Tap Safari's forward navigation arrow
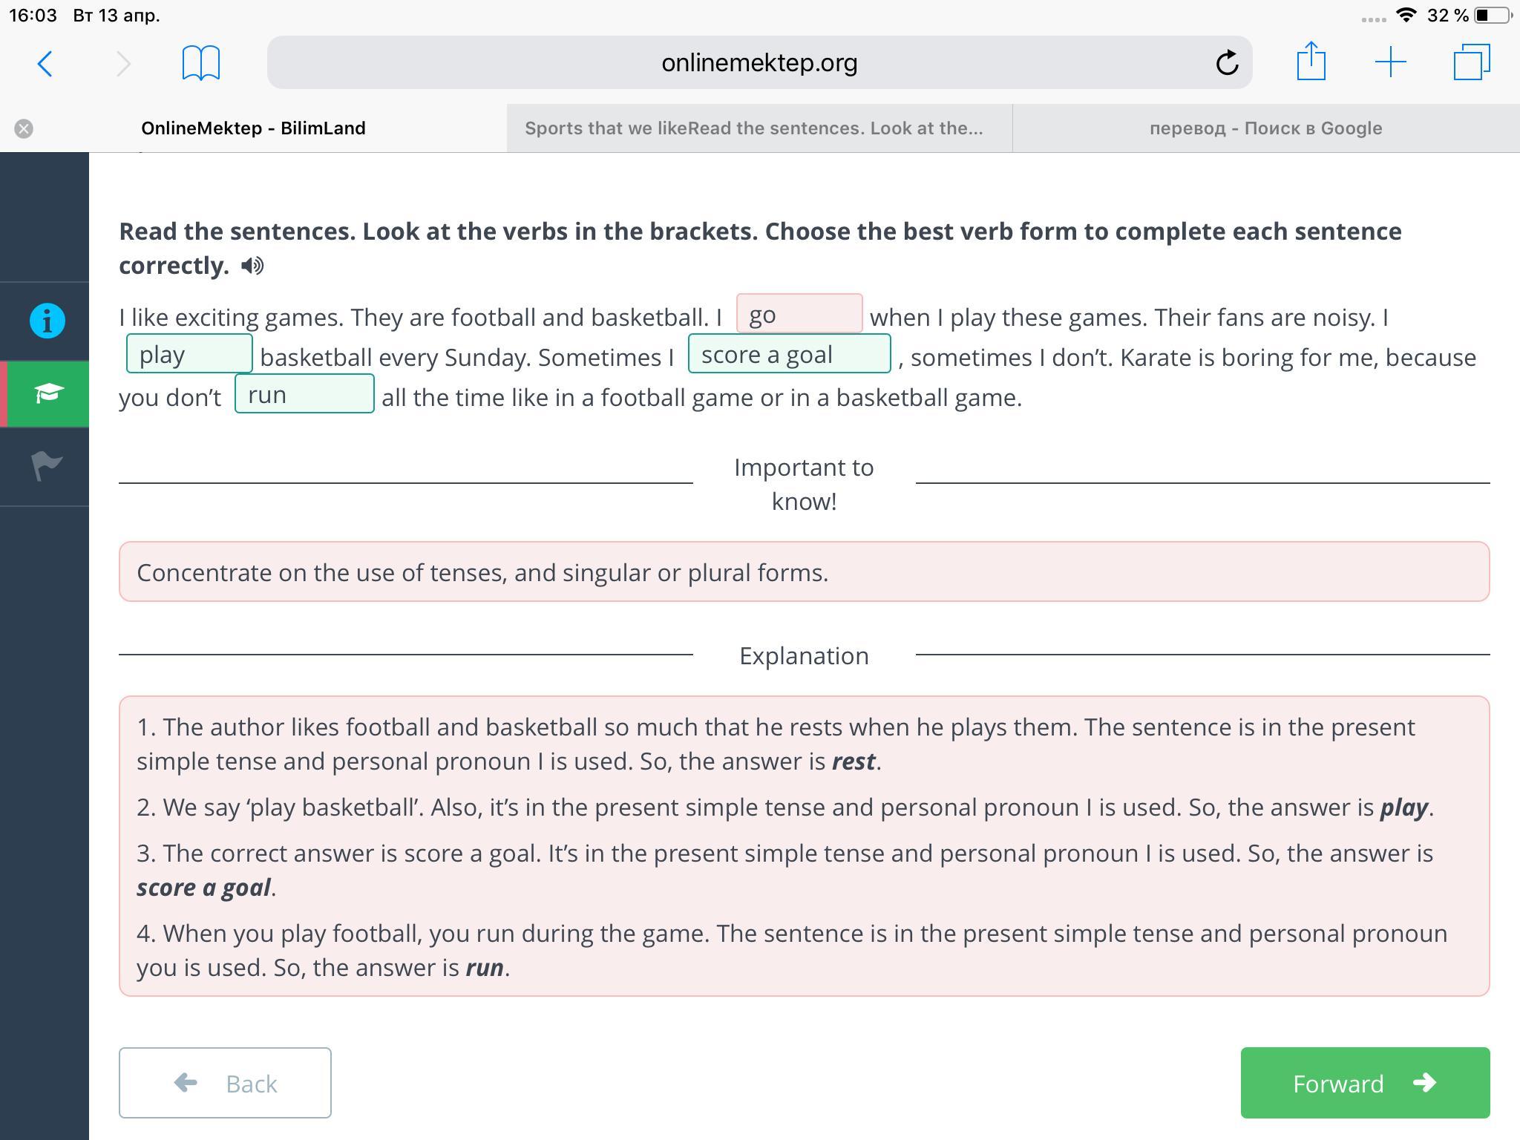Viewport: 1520px width, 1140px height. (x=123, y=63)
